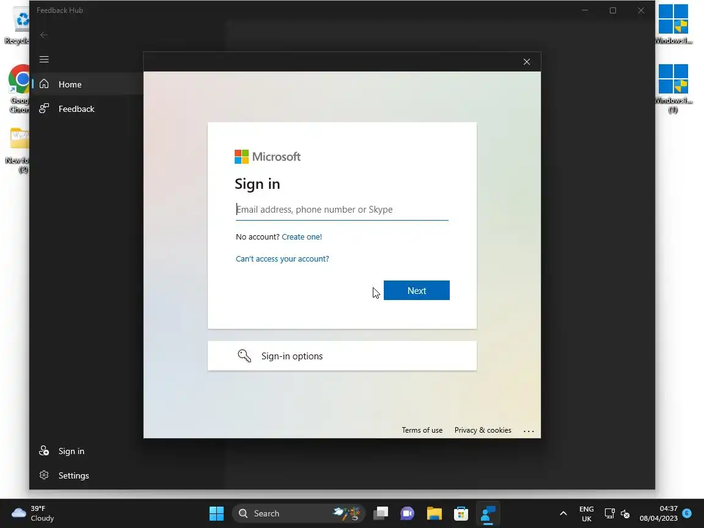The image size is (704, 528).
Task: Click the Next button
Action: click(417, 290)
